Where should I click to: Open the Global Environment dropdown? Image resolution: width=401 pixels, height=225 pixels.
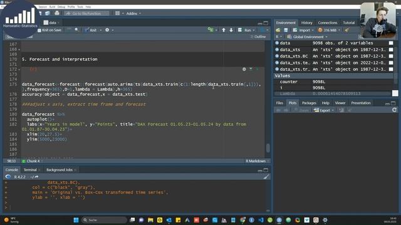coord(307,37)
